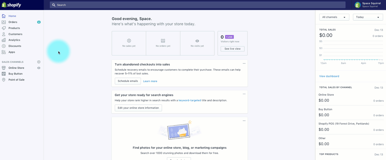Go to Products in the sidebar
The width and height of the screenshot is (386, 160).
click(14, 28)
